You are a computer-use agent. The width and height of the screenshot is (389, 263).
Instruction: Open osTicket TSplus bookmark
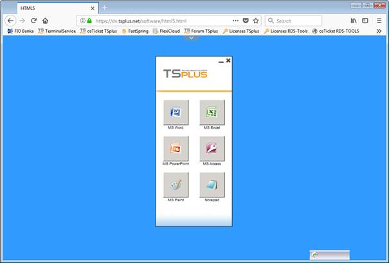[98, 31]
